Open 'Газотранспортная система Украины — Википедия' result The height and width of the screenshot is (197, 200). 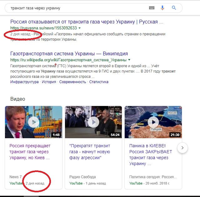pyautogui.click(x=69, y=53)
